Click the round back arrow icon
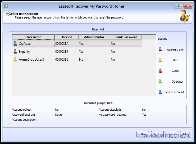 coord(7,13)
